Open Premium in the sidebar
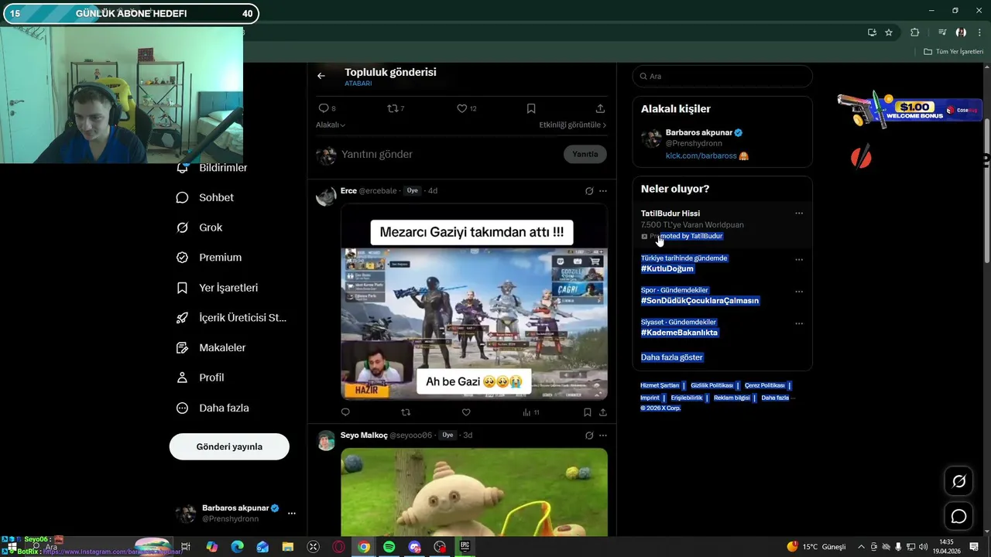The width and height of the screenshot is (991, 557). click(209, 258)
